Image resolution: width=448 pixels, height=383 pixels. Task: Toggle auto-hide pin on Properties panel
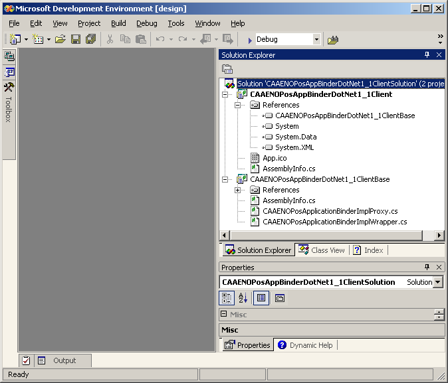tap(427, 267)
